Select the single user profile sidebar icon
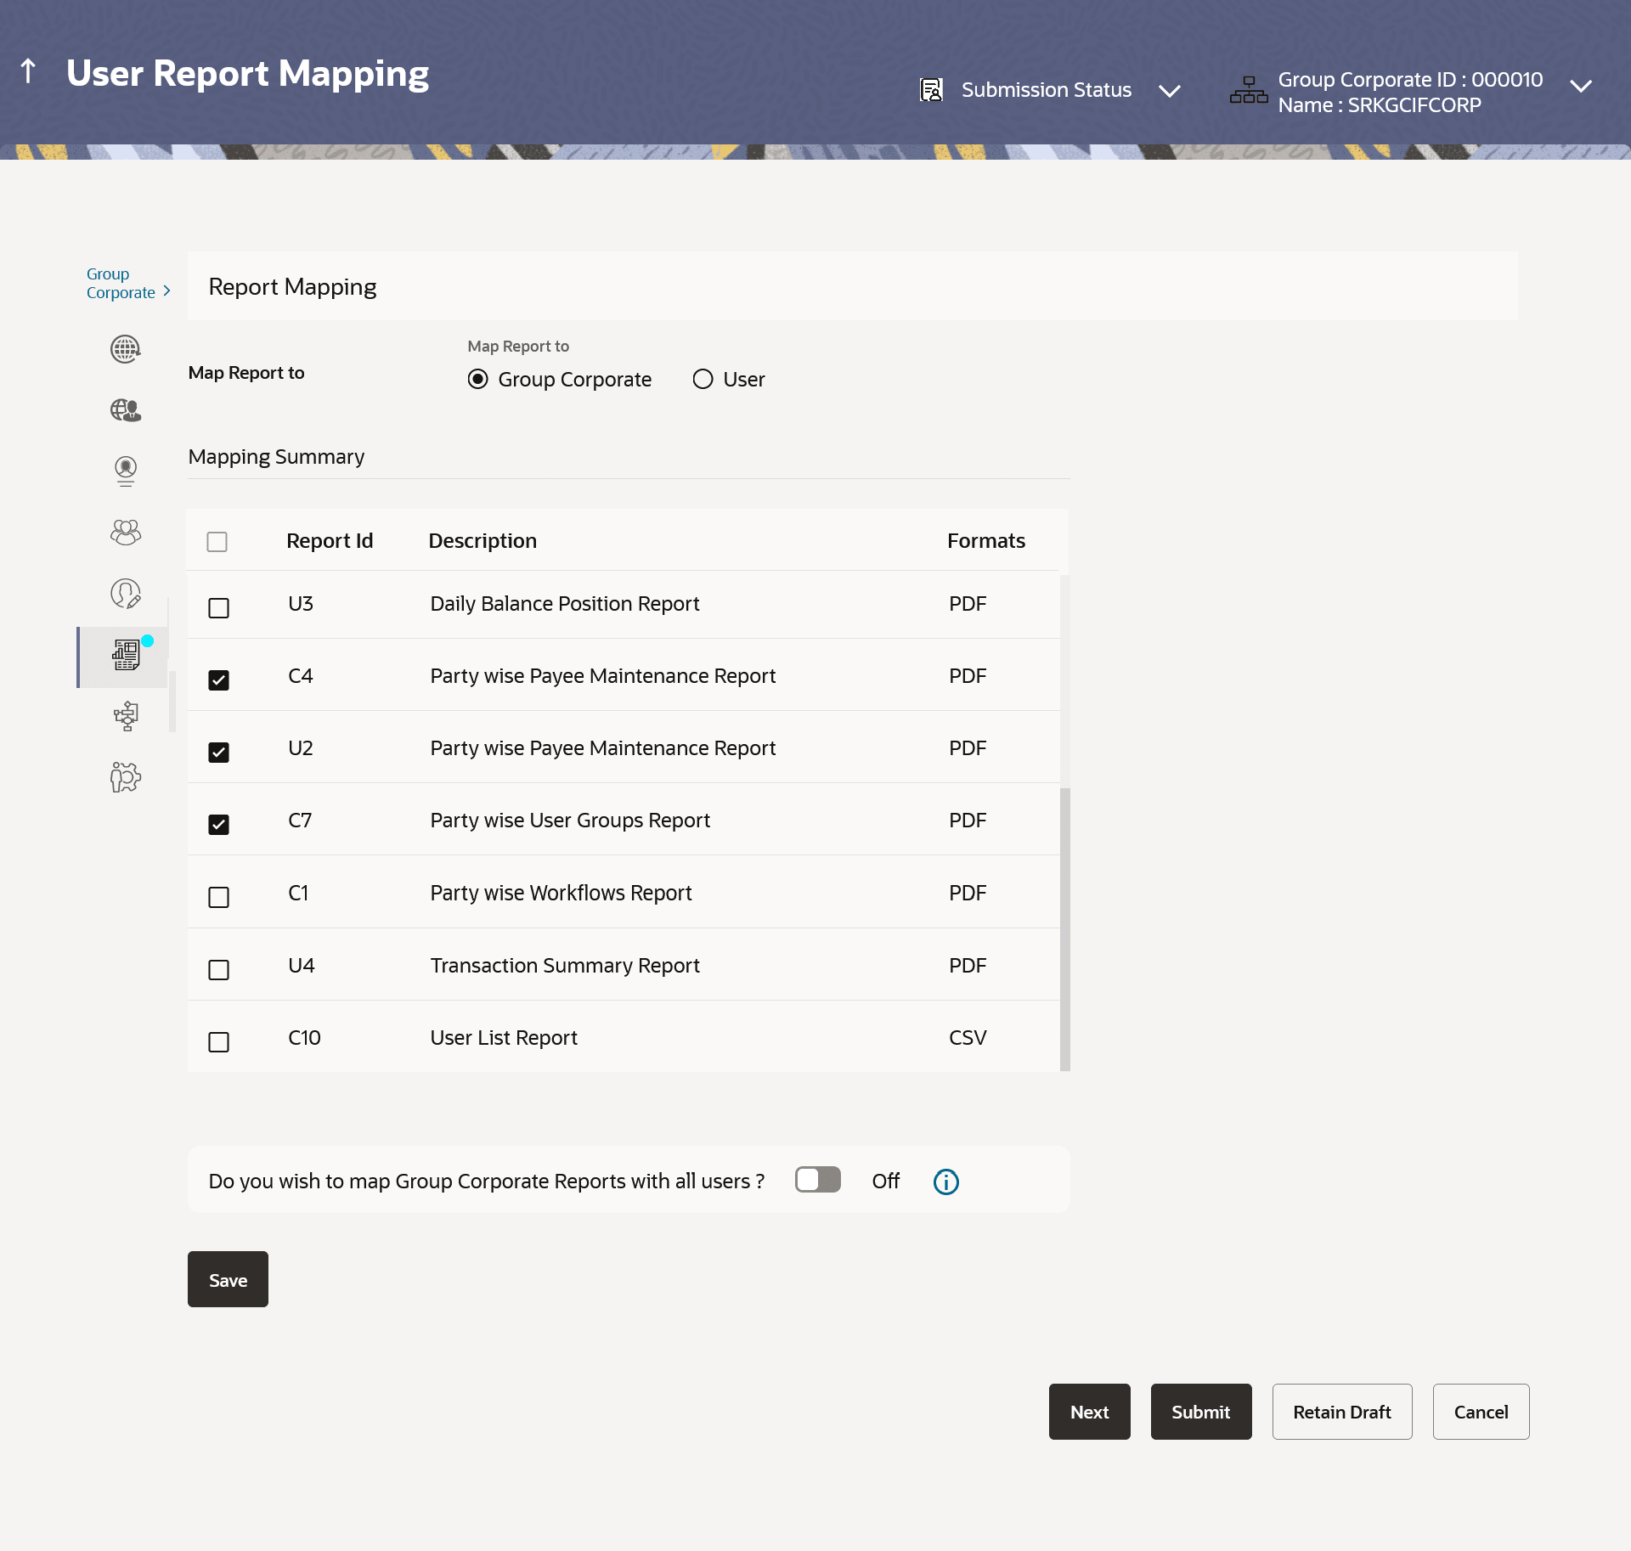Viewport: 1631px width, 1551px height. [126, 471]
